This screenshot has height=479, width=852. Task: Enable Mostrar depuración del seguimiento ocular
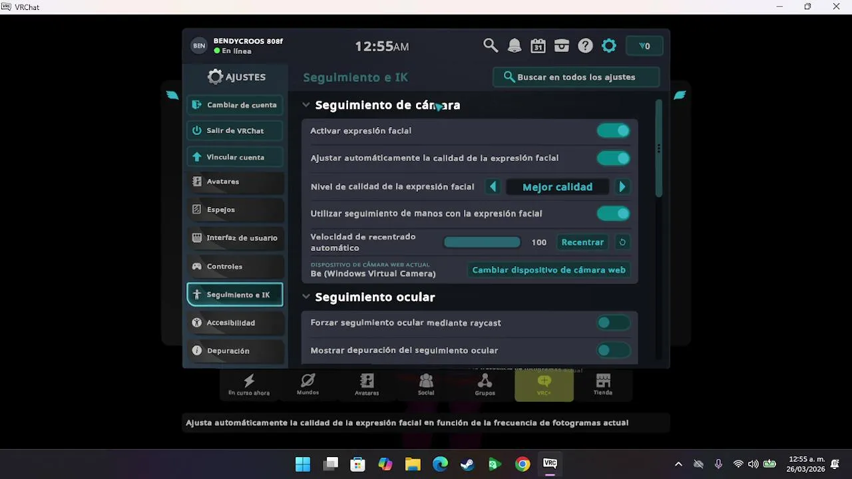tap(613, 350)
